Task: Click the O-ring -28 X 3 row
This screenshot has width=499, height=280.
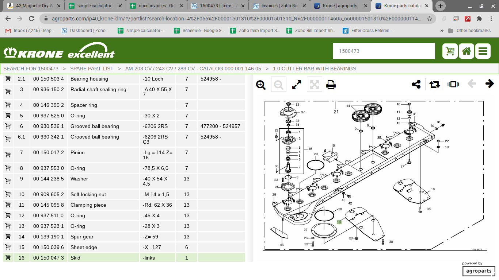Action: click(124, 226)
